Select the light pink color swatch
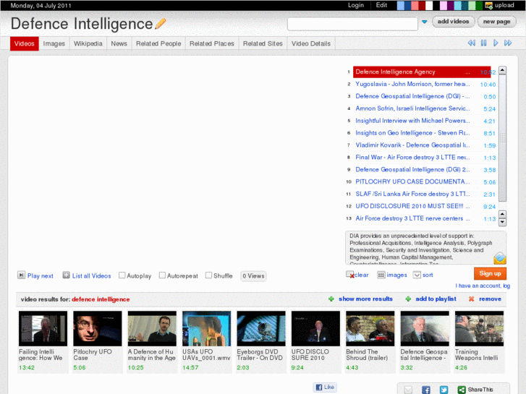The height and width of the screenshot is (394, 526). [443, 5]
